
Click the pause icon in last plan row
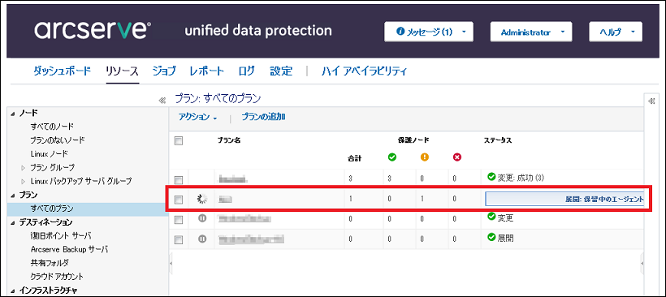202,239
